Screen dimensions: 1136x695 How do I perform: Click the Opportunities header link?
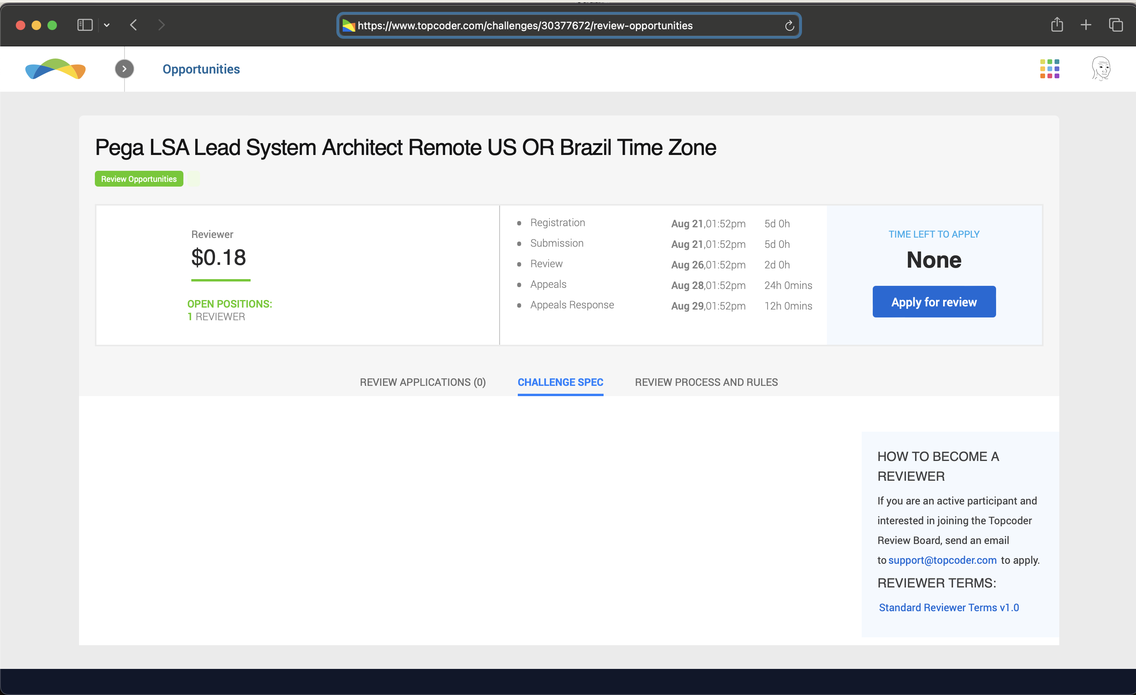coord(201,69)
